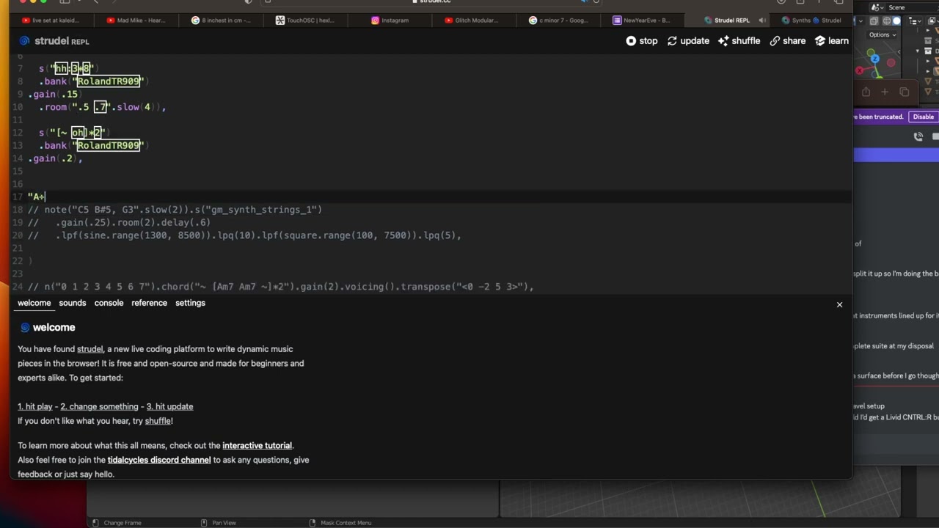The image size is (939, 528).
Task: Toggle Blender X-ray overlay icon
Action: (x=874, y=21)
